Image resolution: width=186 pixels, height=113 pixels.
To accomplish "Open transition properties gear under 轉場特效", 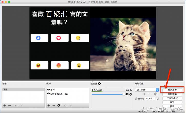I will 155,94.
